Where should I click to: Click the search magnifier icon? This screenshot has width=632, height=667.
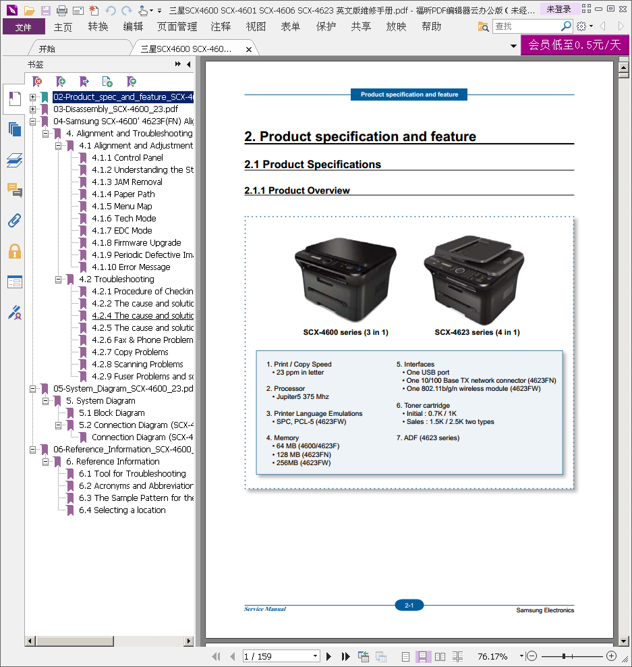[x=566, y=26]
